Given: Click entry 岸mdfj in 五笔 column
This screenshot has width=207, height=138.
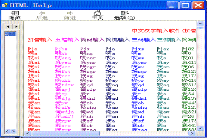Looking at the screenshot, I should point(64,116).
